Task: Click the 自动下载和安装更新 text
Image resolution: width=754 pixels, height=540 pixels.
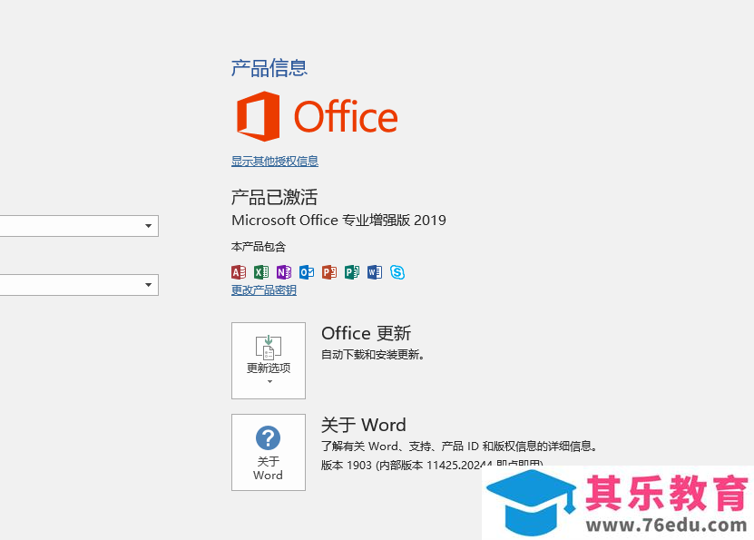Action: (373, 355)
